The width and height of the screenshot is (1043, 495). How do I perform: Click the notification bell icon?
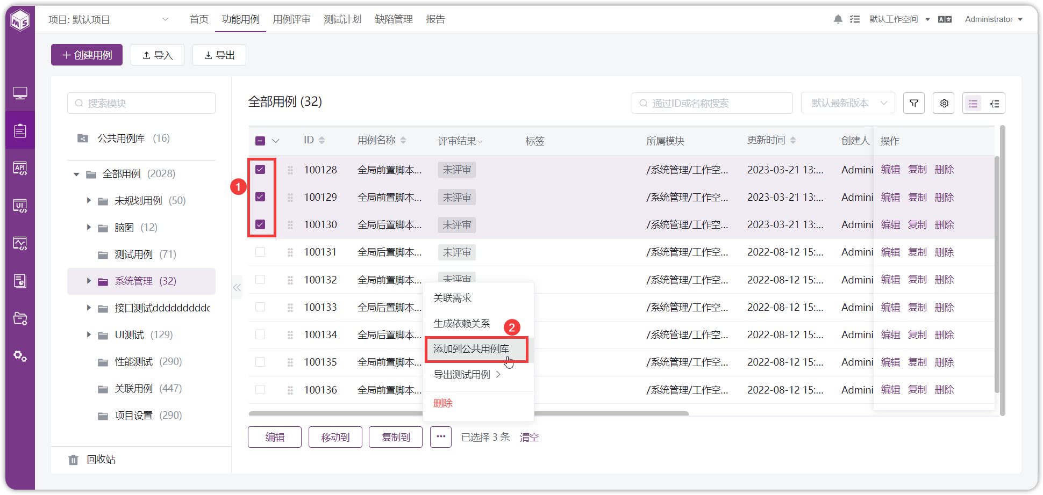[x=838, y=19]
